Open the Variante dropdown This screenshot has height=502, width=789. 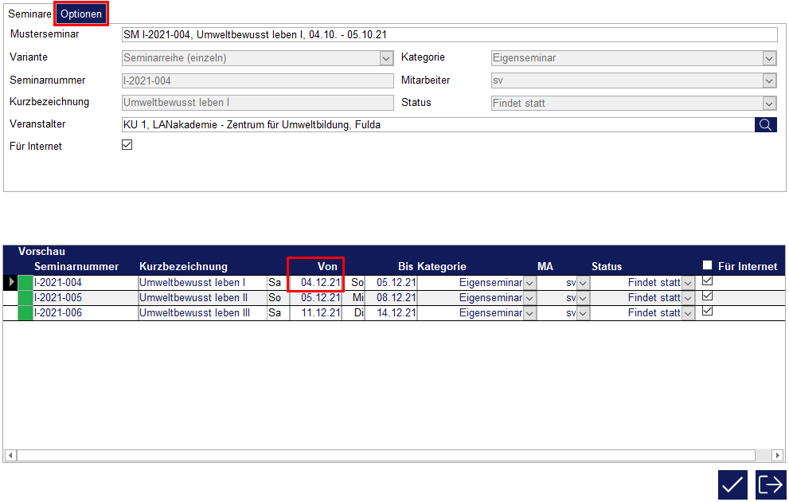coord(386,58)
